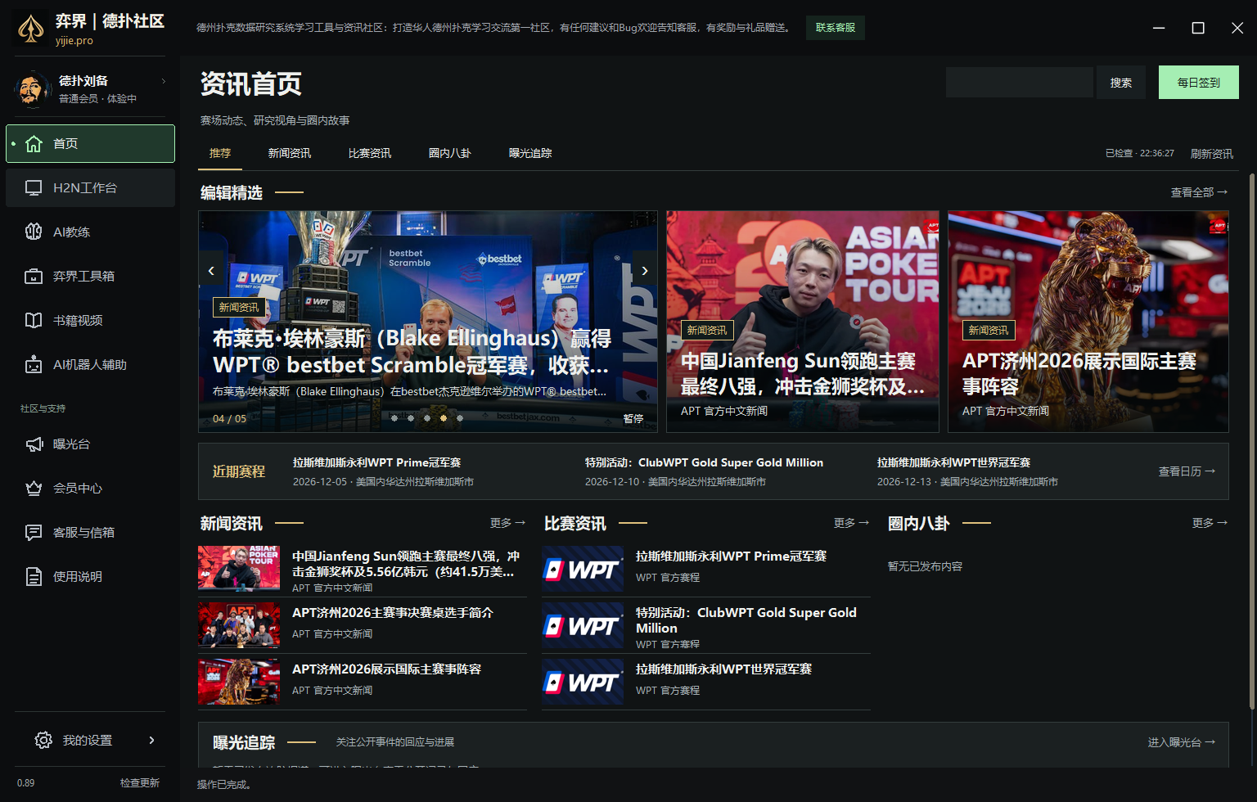Click 更多 link for 比赛资讯 section

(851, 523)
